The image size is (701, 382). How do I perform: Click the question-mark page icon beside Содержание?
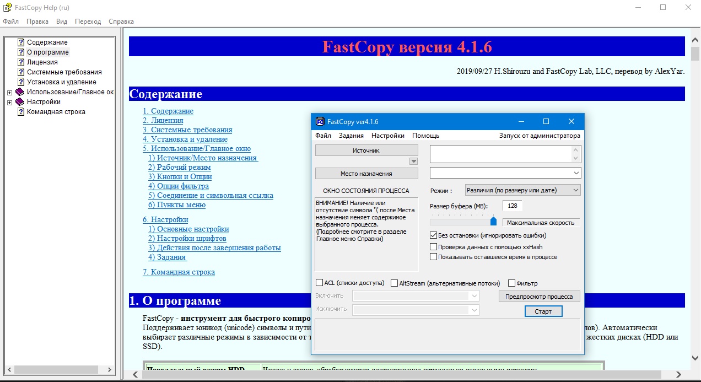21,42
